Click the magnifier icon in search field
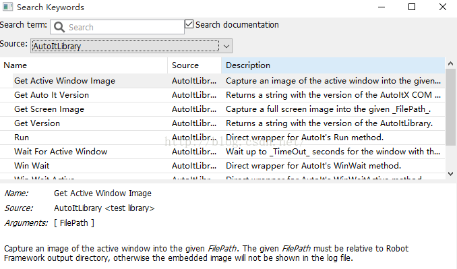The image size is (457, 269). (59, 27)
